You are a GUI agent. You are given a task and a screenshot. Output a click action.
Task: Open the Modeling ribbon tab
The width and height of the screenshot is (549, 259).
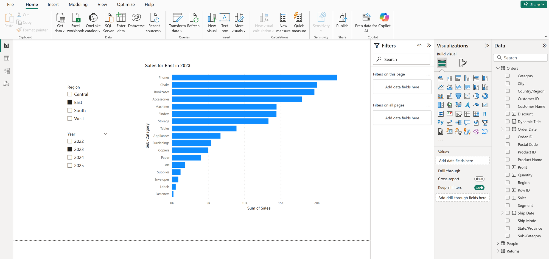(x=78, y=5)
